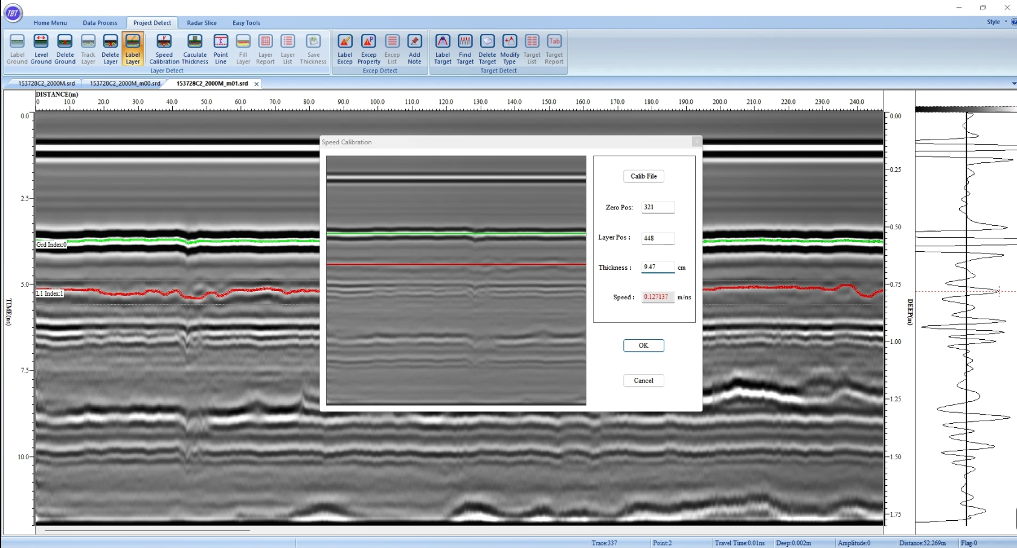Confirm speed calibration with OK

pyautogui.click(x=644, y=345)
